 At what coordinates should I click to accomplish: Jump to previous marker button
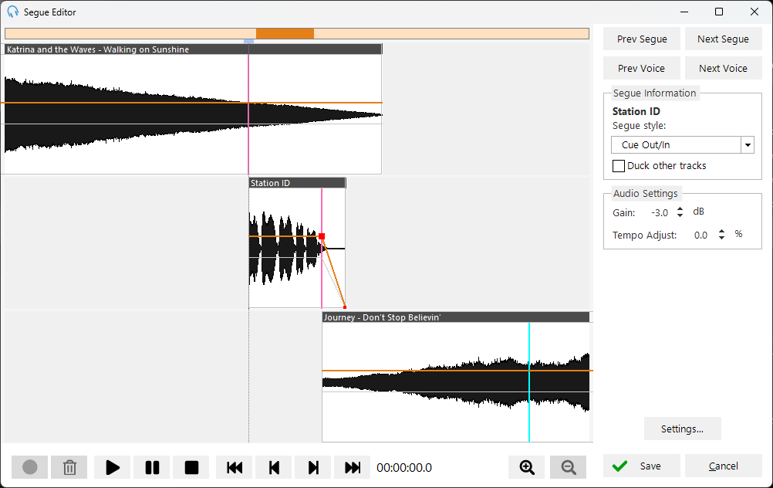pyautogui.click(x=274, y=467)
